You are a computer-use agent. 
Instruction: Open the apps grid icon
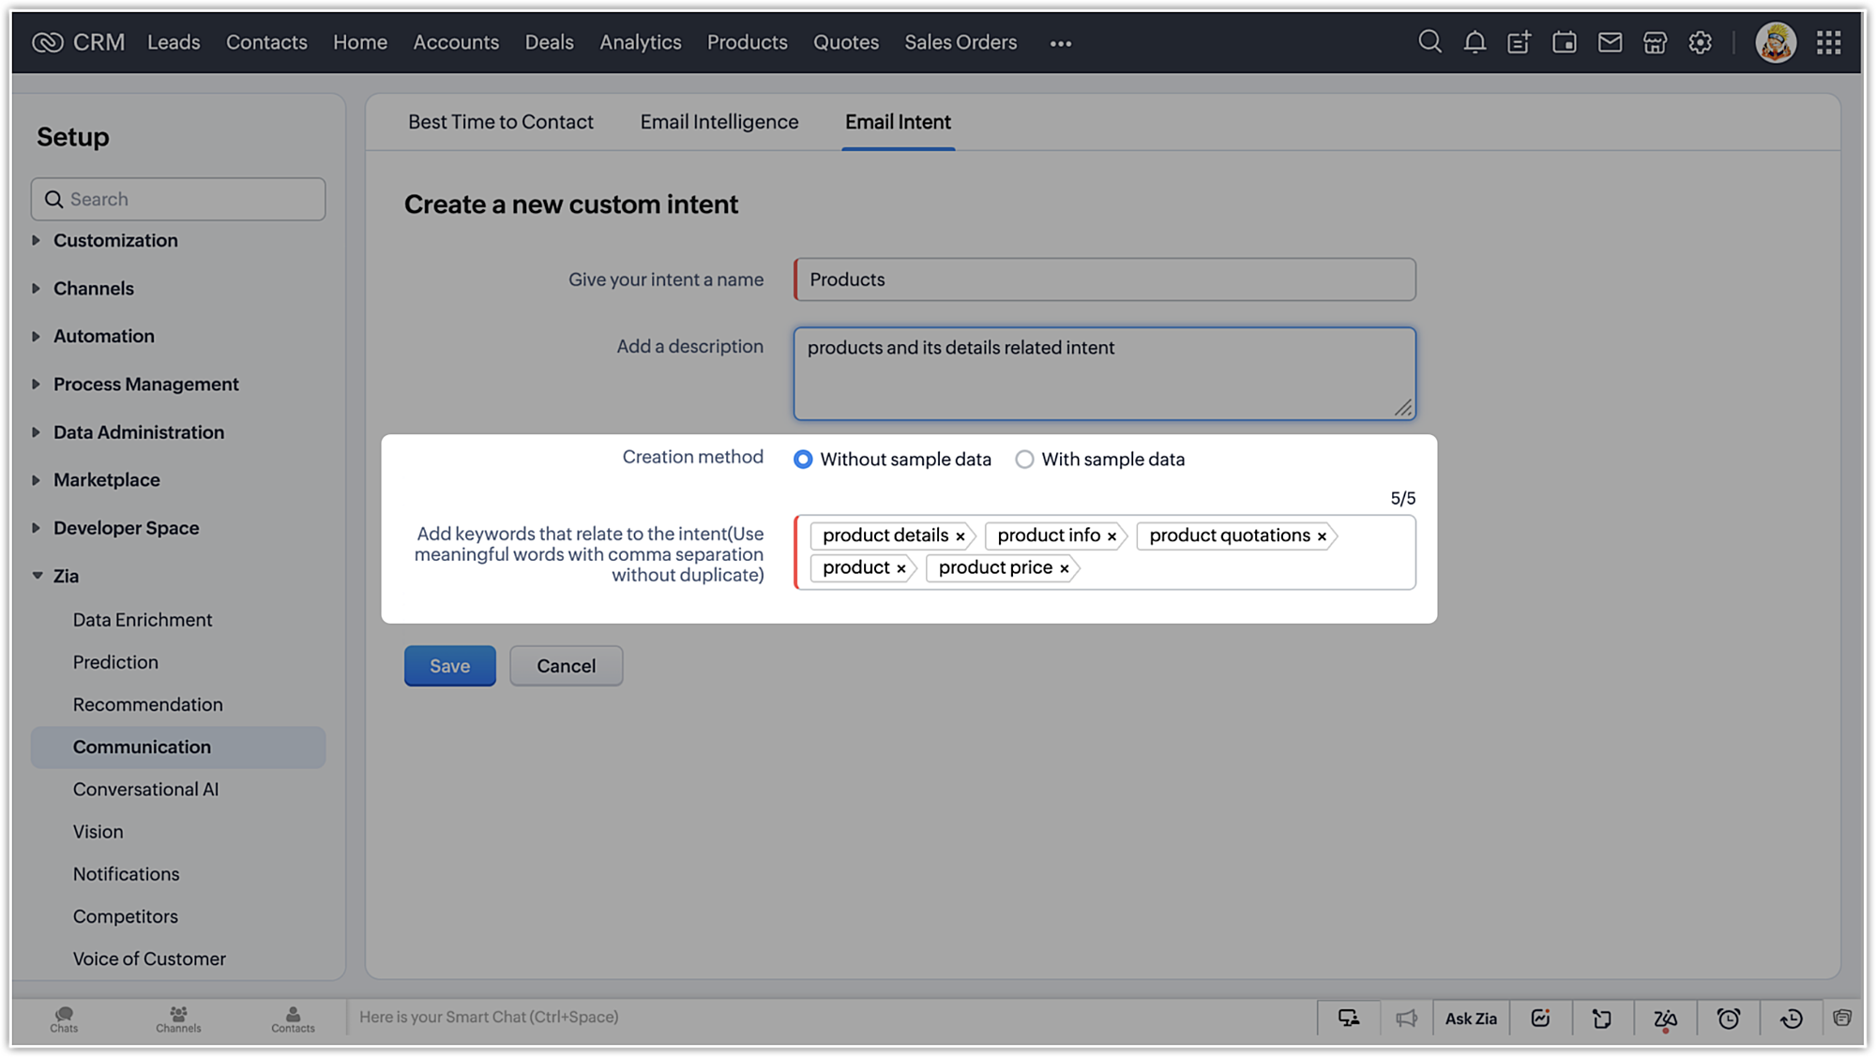tap(1828, 42)
